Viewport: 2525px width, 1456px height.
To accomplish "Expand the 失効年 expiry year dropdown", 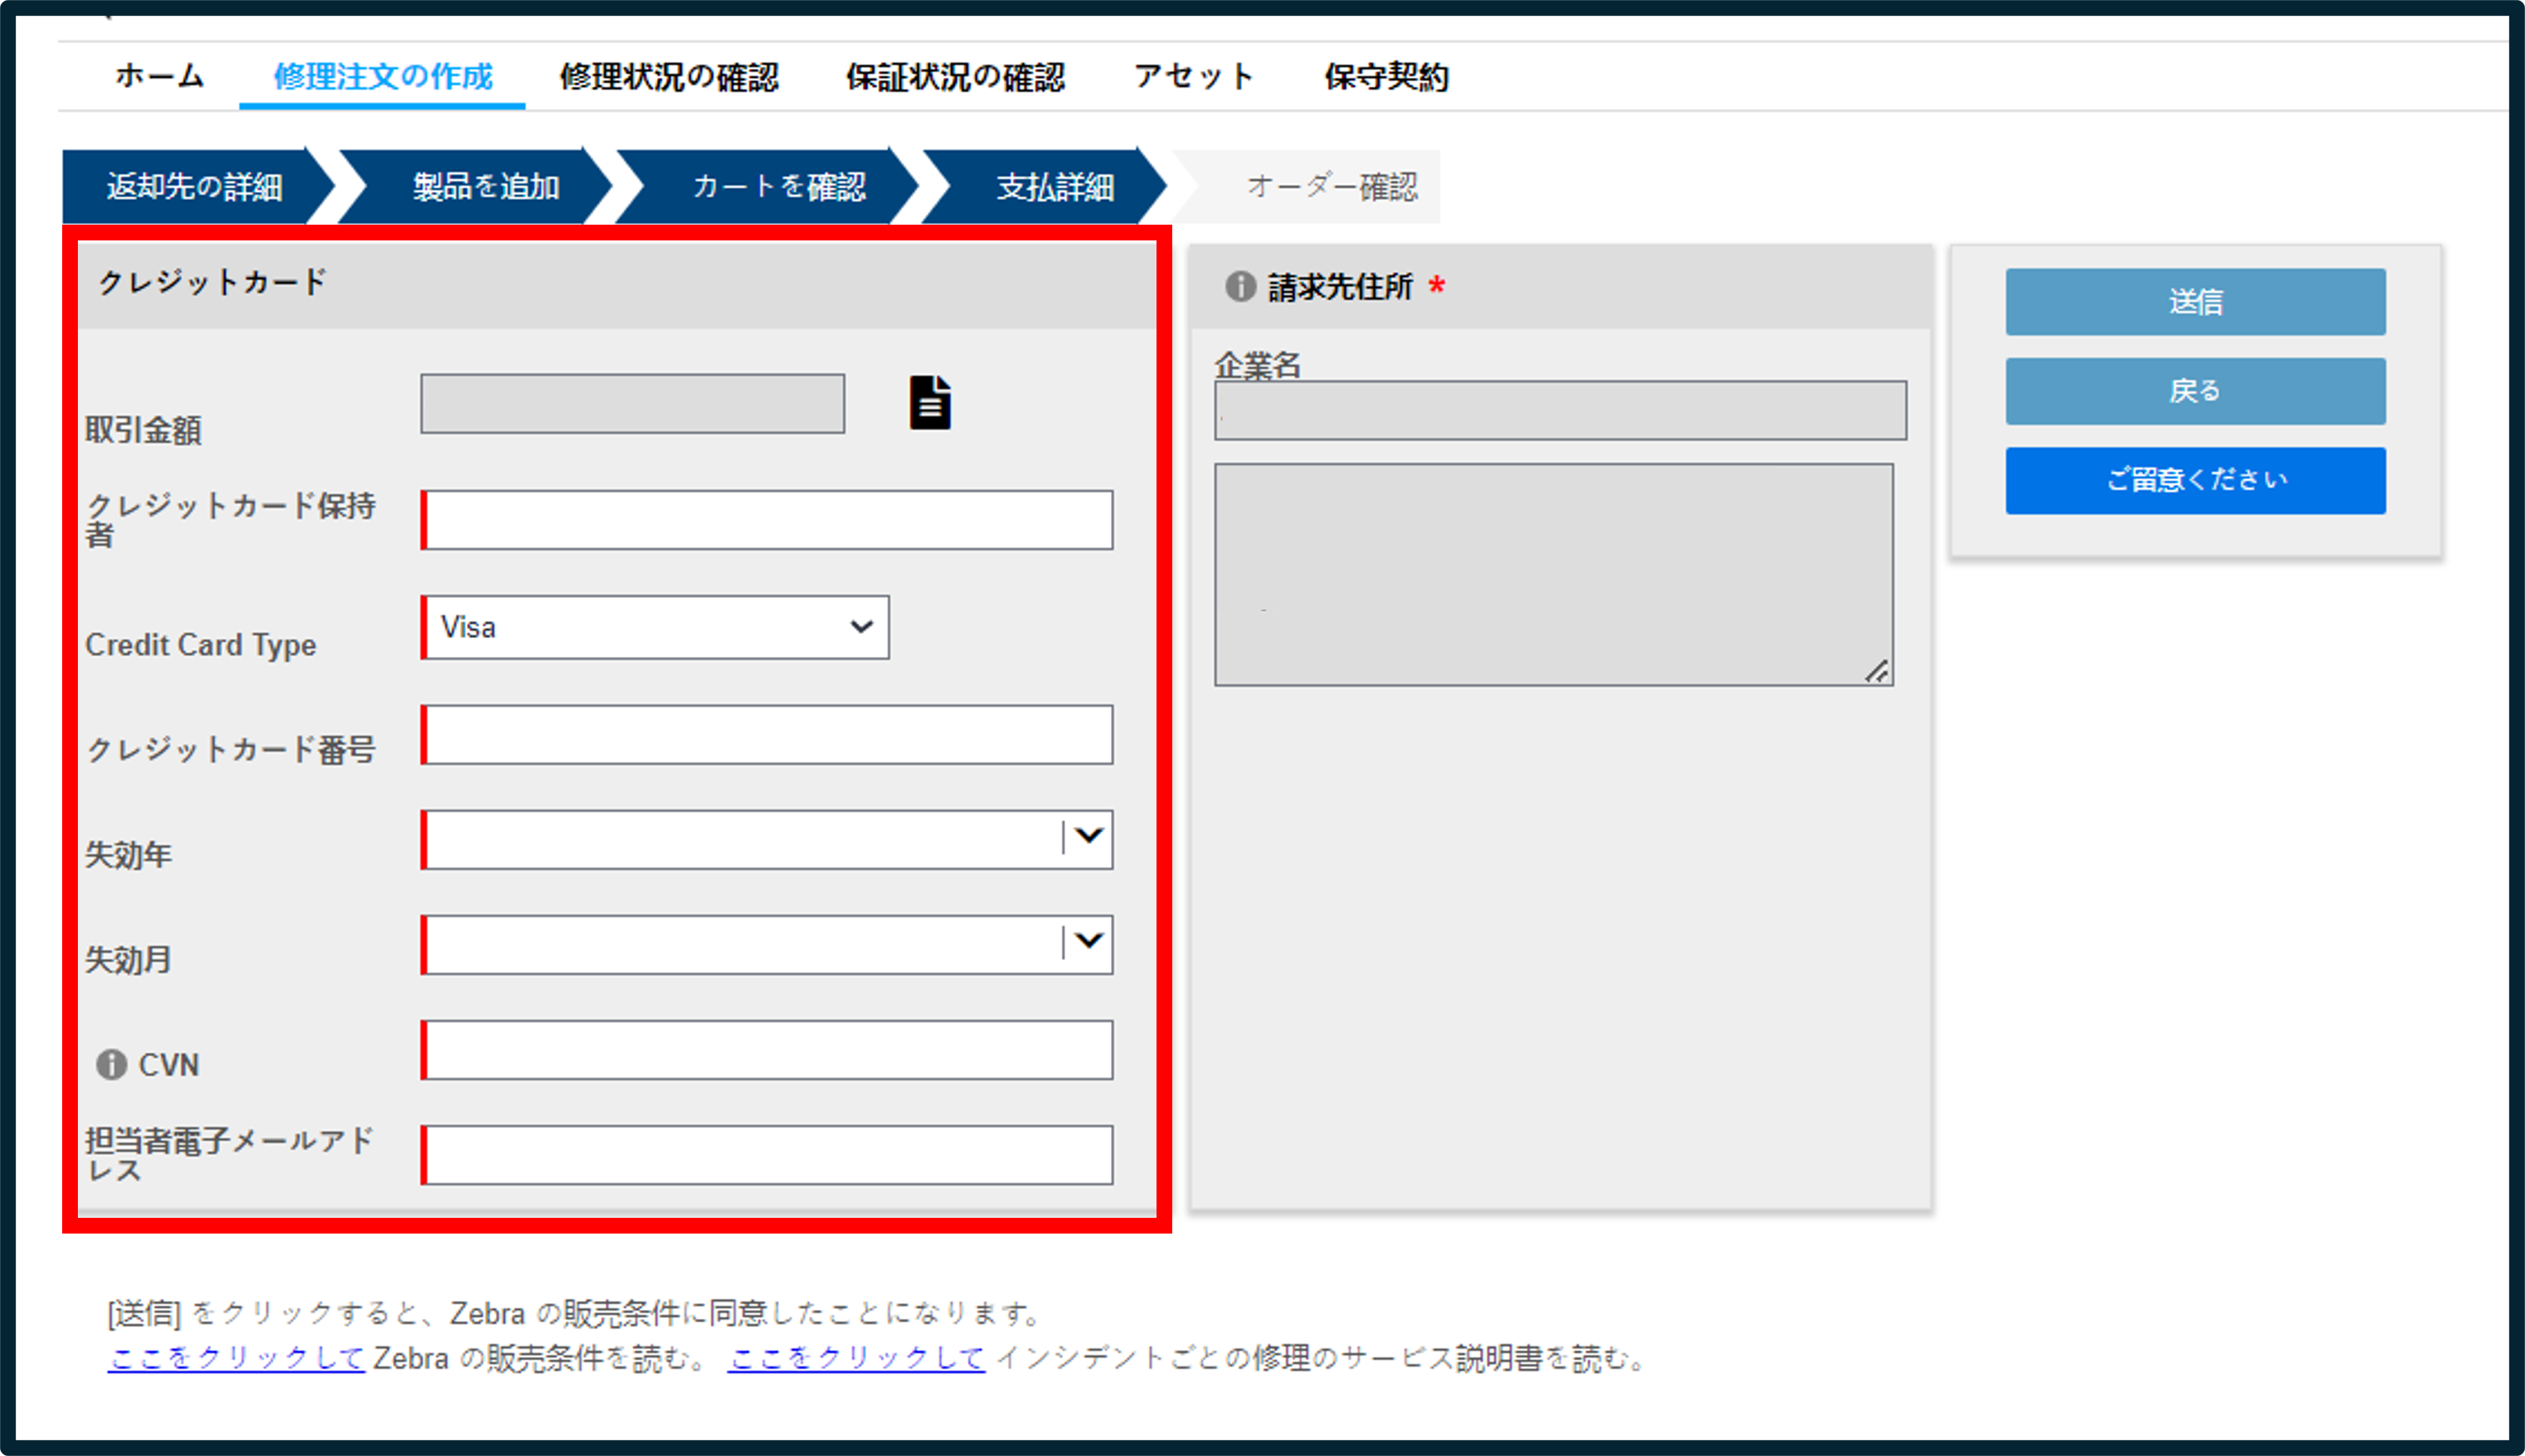I will tap(767, 839).
